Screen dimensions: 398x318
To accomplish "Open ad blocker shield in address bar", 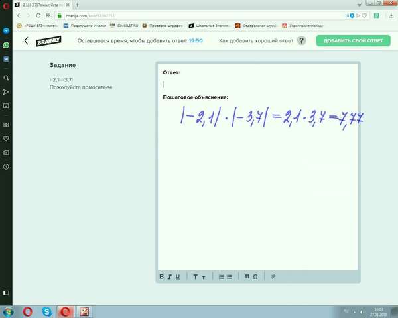I will 352,16.
